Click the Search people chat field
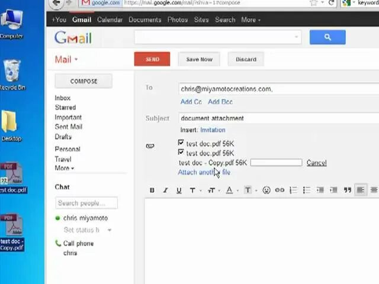Screen dimensions: 379x284 (x=86, y=203)
